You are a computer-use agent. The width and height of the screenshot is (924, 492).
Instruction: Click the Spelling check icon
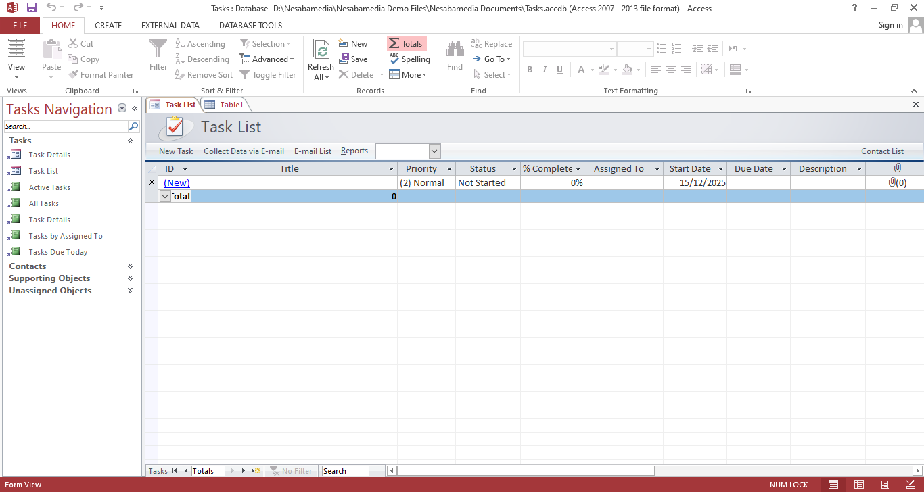(394, 59)
